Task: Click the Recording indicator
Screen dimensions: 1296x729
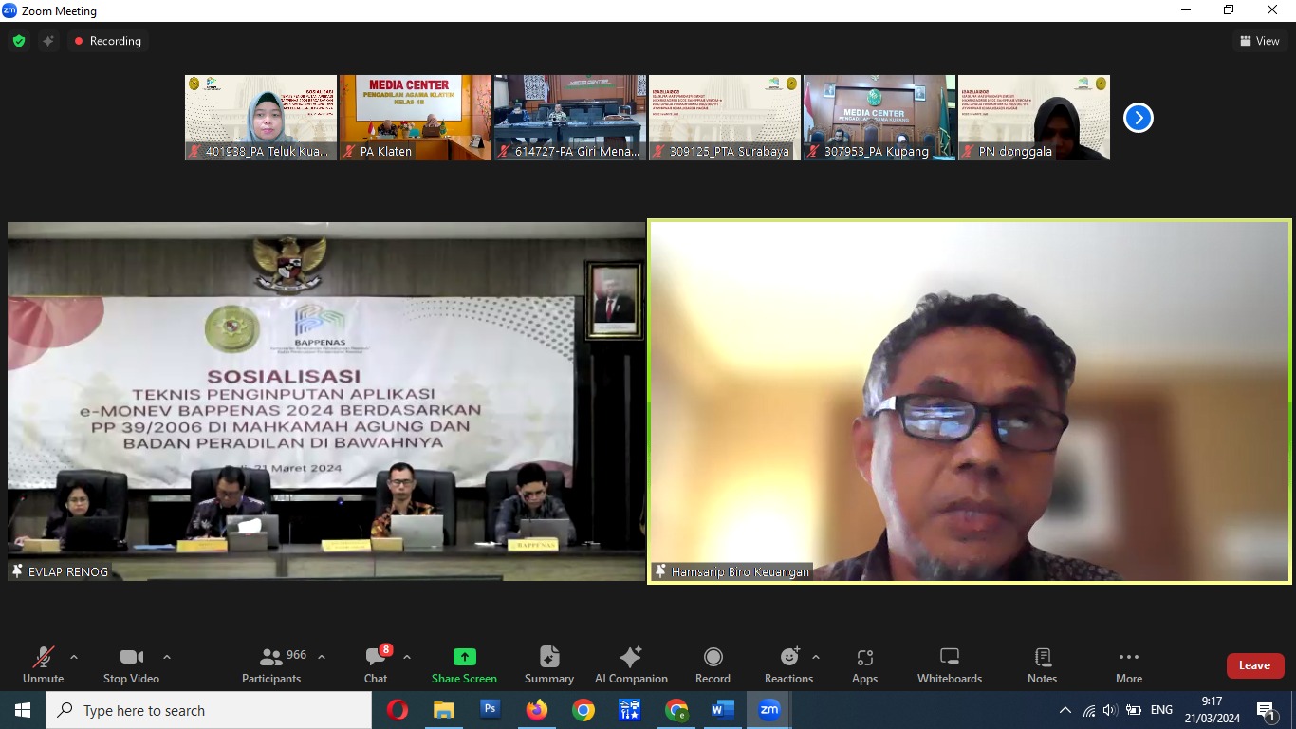Action: point(107,41)
